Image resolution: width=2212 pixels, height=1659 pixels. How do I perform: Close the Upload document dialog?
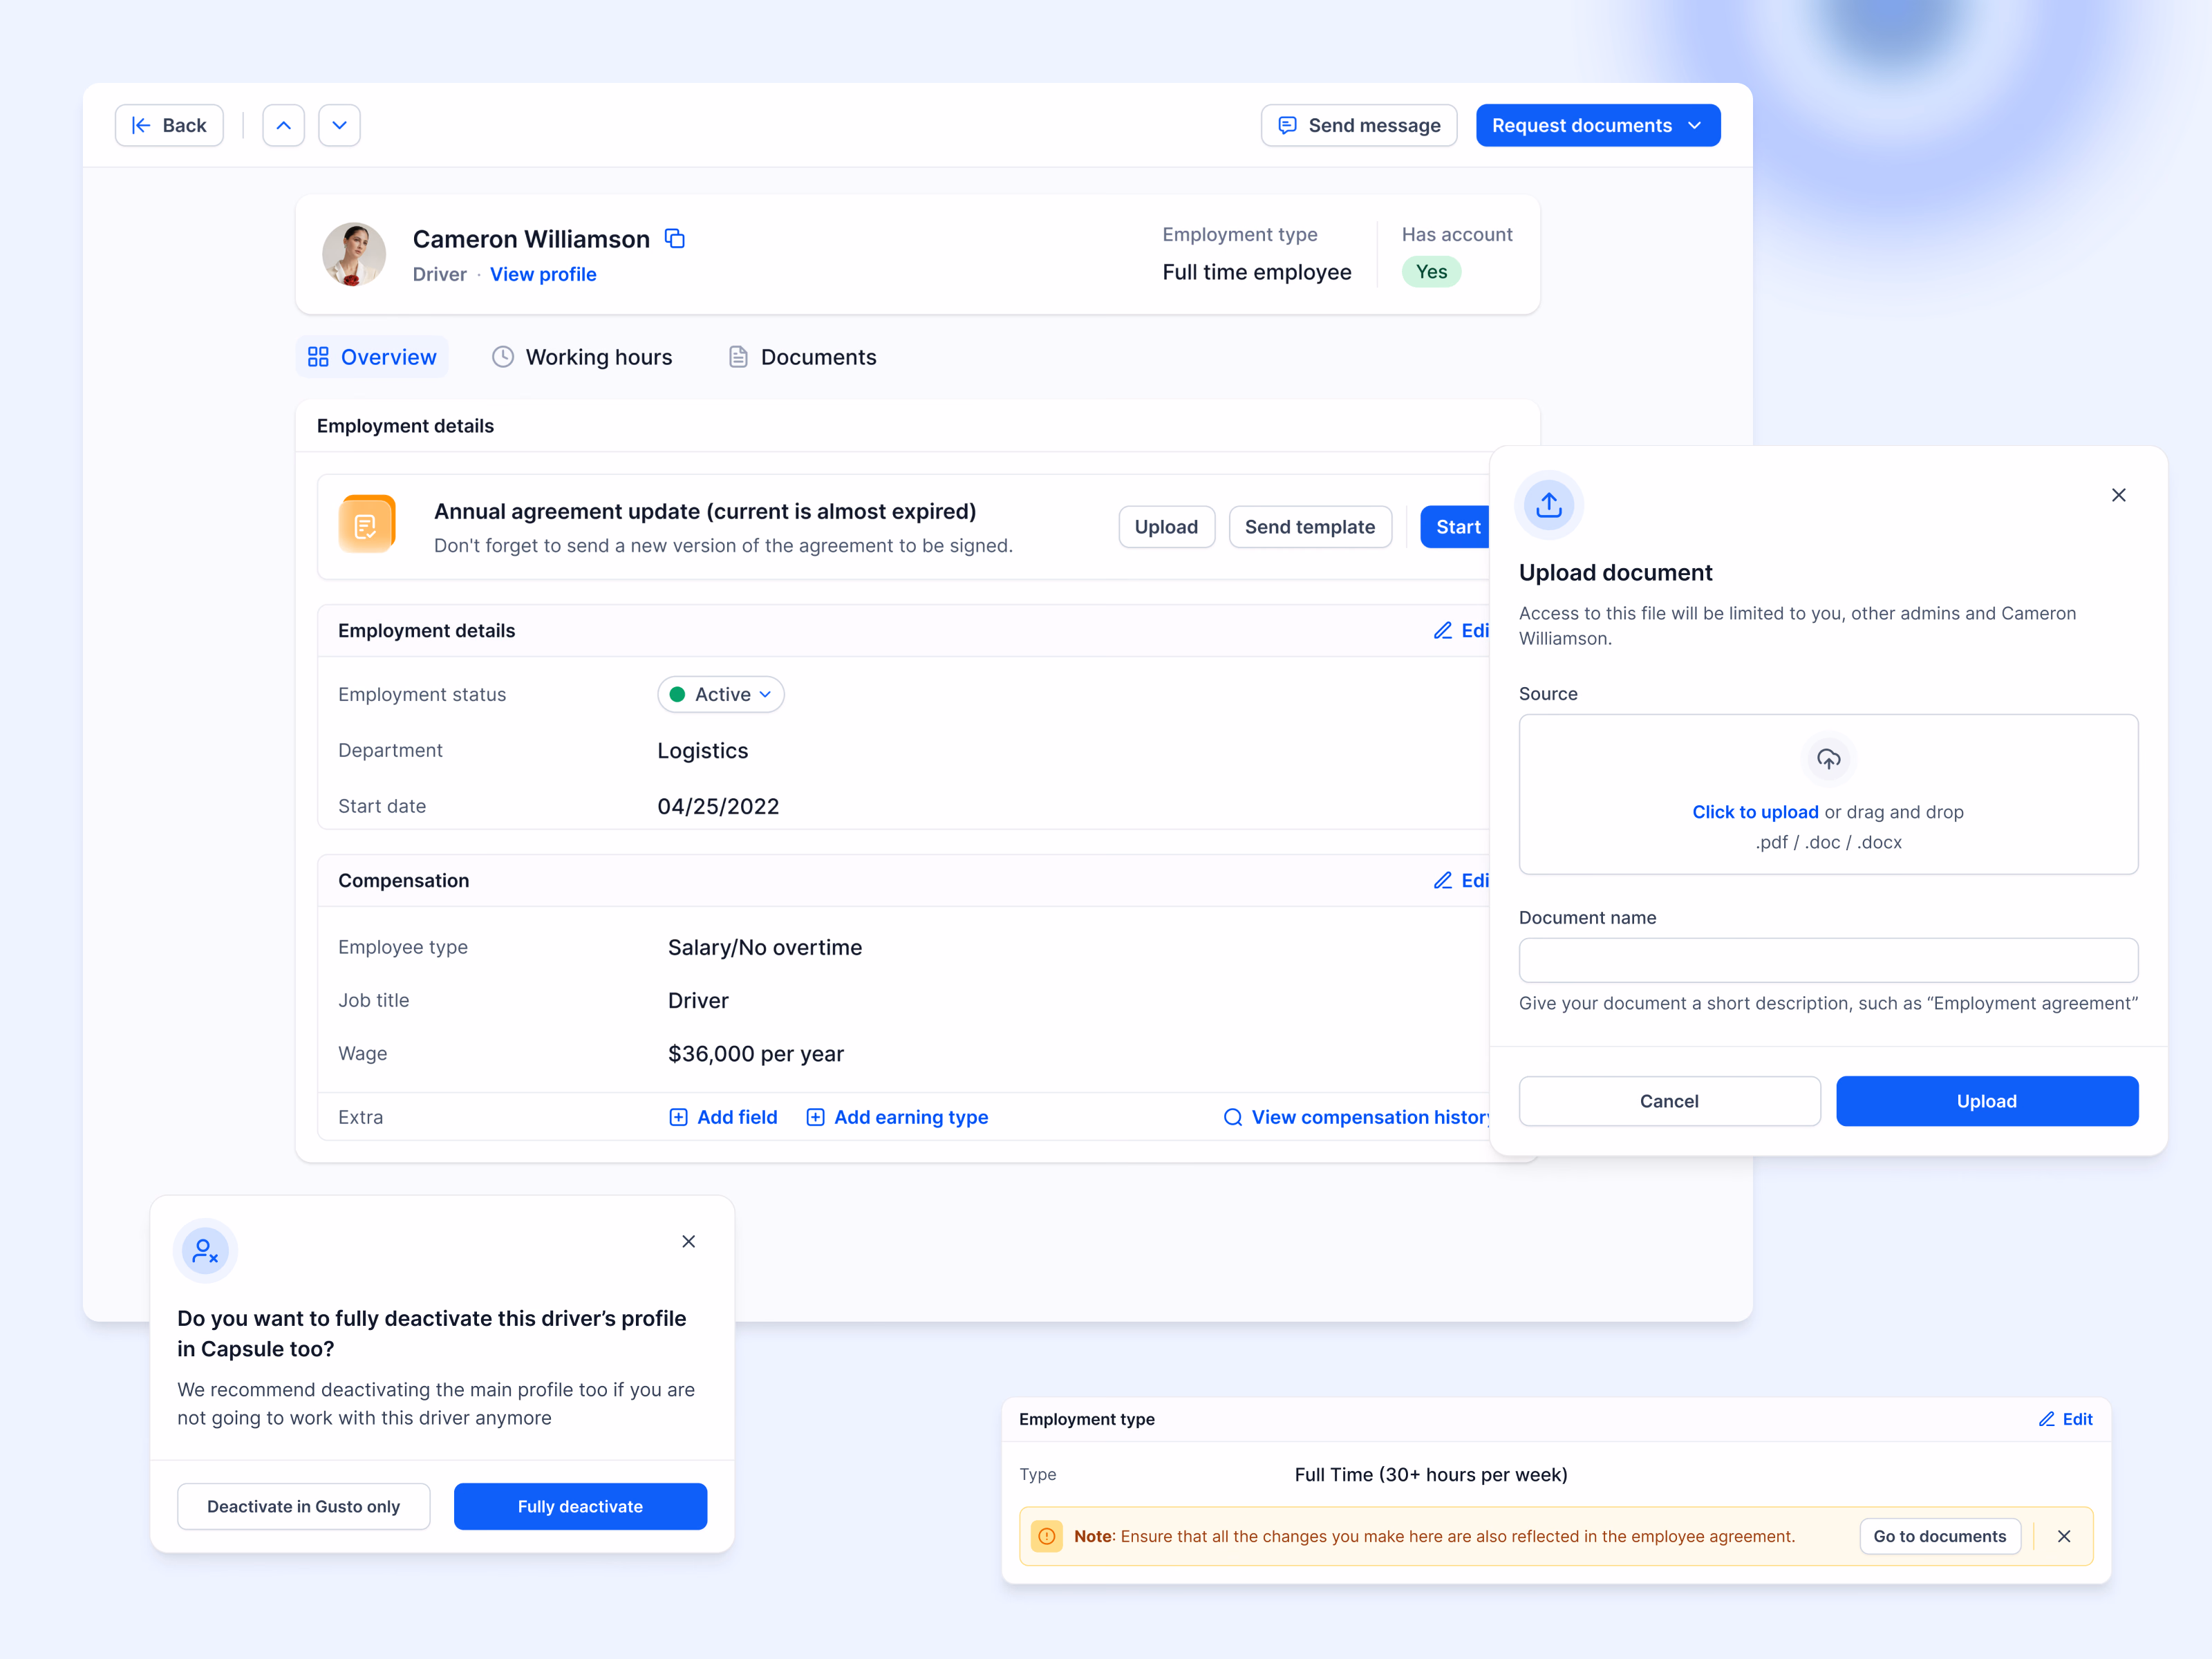pyautogui.click(x=2118, y=495)
